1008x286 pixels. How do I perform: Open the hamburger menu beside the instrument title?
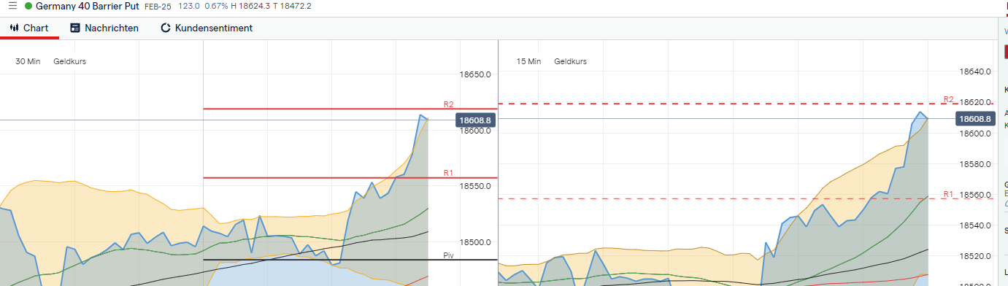coord(12,6)
